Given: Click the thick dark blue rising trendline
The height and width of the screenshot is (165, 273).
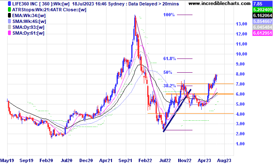Looking at the screenshot, I should point(177,111).
